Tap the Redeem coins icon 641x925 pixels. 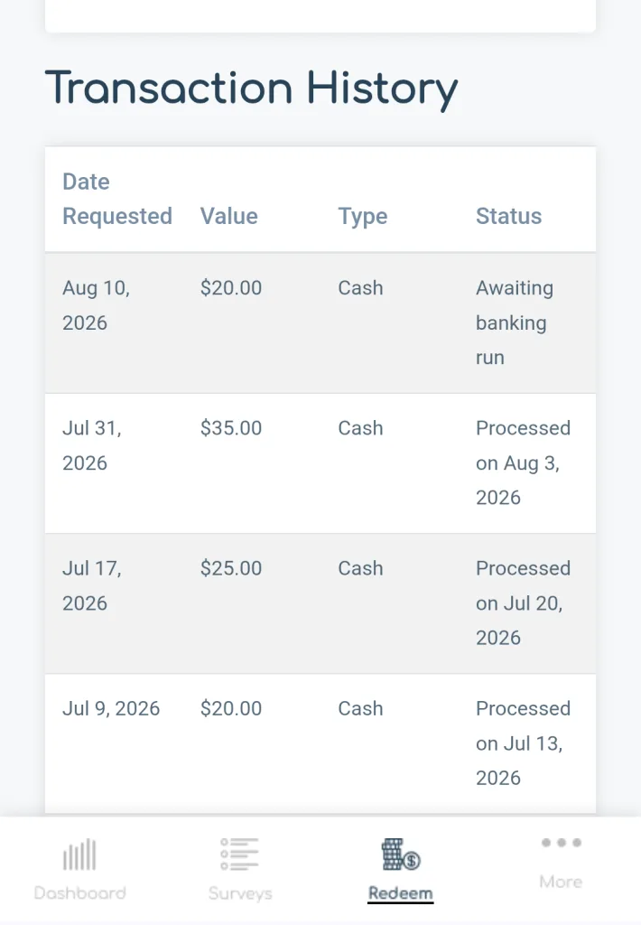[x=401, y=855]
